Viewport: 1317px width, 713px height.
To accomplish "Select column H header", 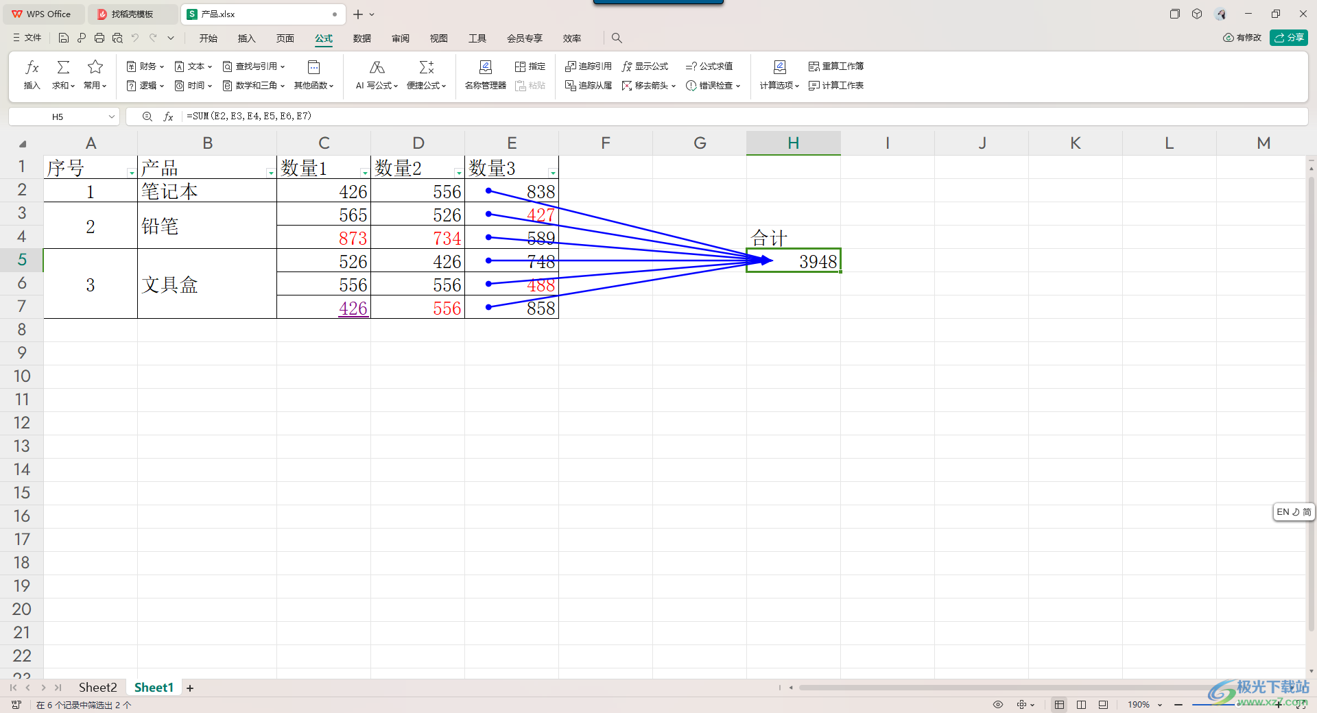I will (794, 143).
